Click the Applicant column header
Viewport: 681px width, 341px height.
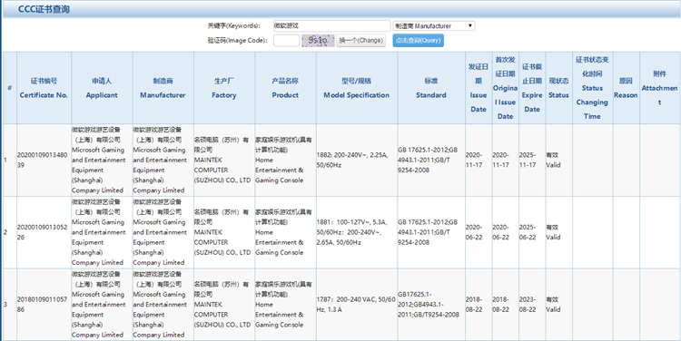click(x=102, y=88)
